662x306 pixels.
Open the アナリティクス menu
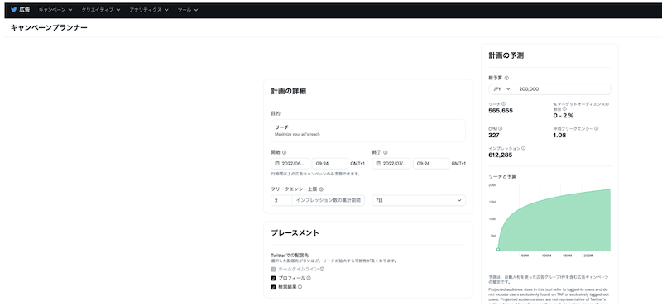pyautogui.click(x=149, y=9)
